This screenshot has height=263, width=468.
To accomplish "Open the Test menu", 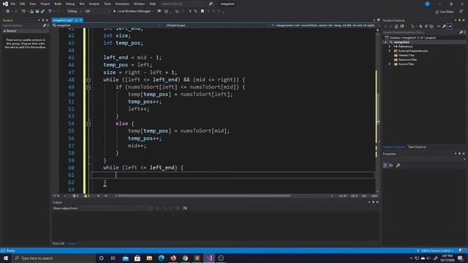I will (81, 4).
